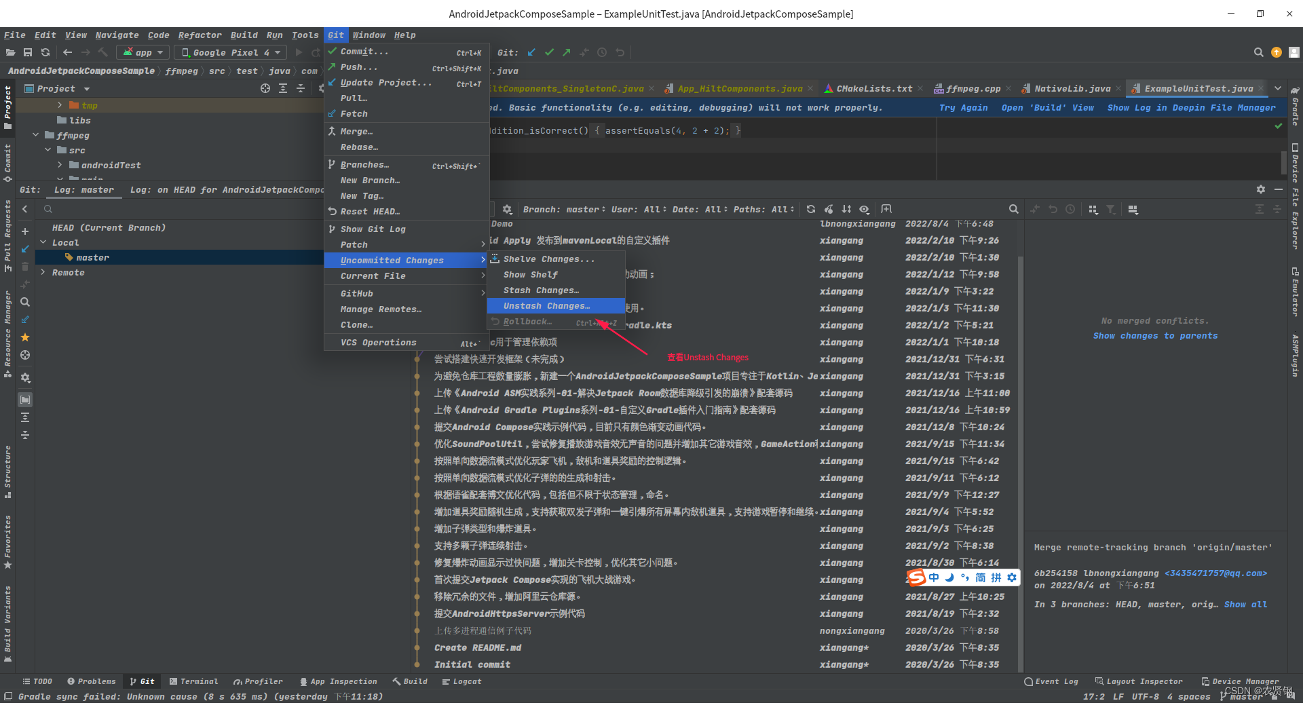Click the Search Everywhere magnifier icon
The width and height of the screenshot is (1303, 703).
point(1258,52)
